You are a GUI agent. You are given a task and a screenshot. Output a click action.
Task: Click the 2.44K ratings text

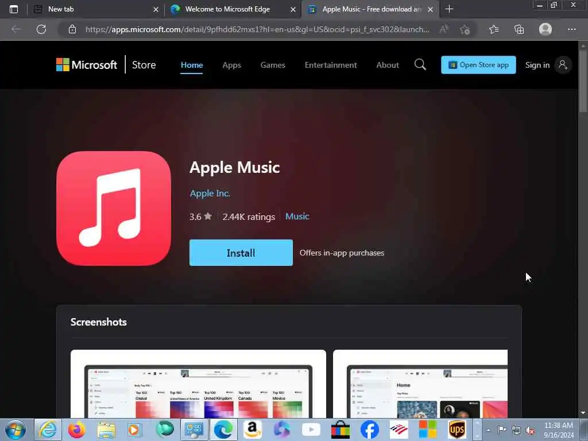pos(248,216)
